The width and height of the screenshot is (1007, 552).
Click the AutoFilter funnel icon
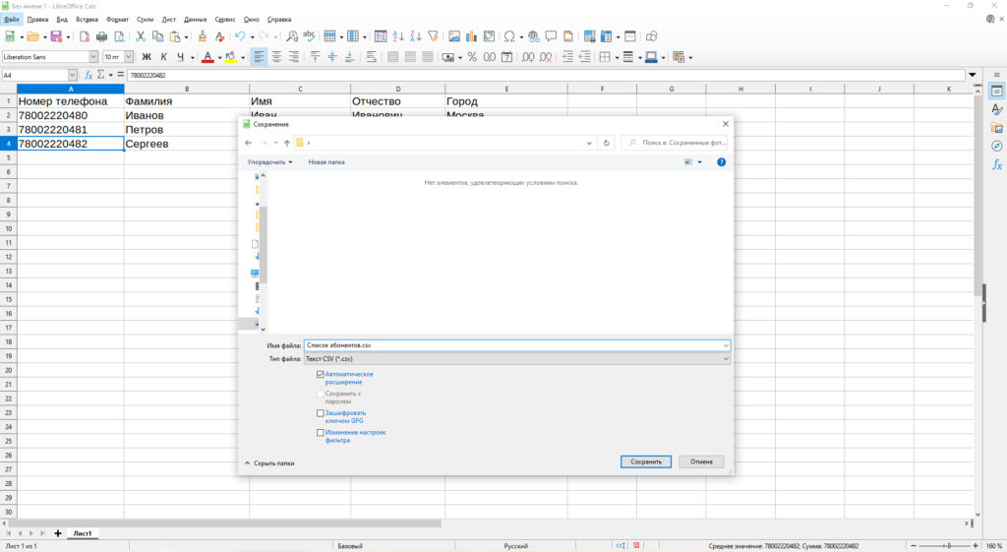point(432,36)
